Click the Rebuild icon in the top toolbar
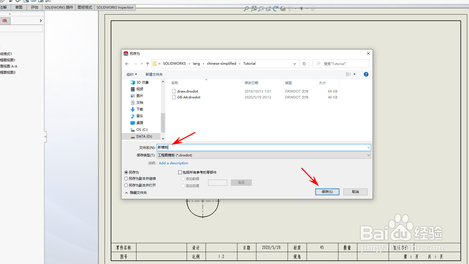The height and width of the screenshot is (264, 469). (17, 1)
